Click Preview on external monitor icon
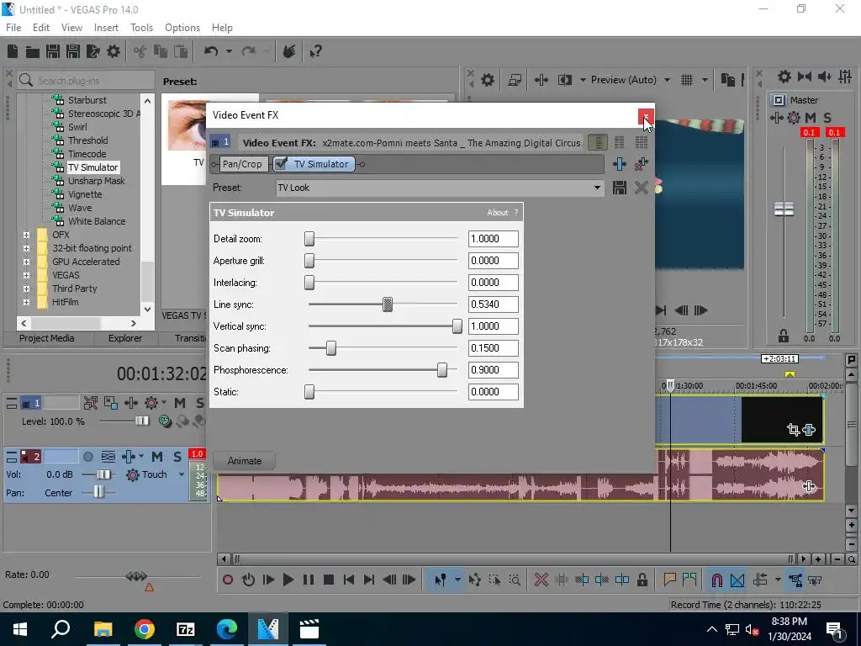 [x=515, y=80]
